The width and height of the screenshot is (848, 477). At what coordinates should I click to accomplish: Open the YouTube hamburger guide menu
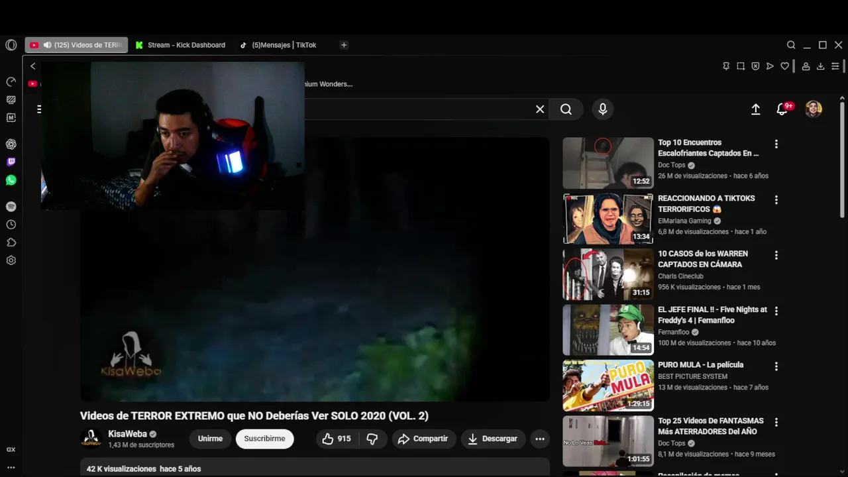click(39, 109)
